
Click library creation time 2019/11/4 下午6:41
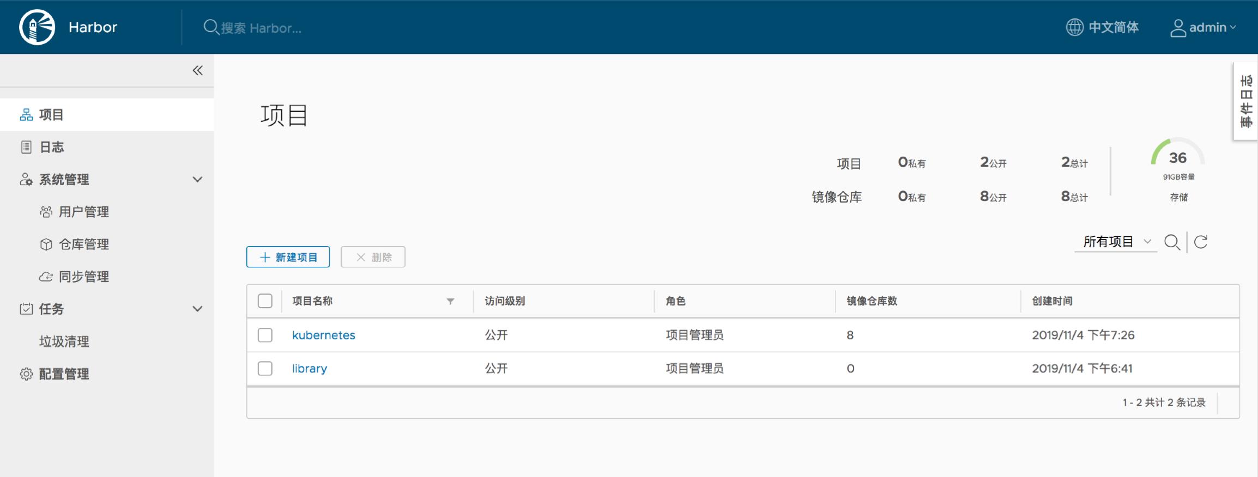point(1082,369)
